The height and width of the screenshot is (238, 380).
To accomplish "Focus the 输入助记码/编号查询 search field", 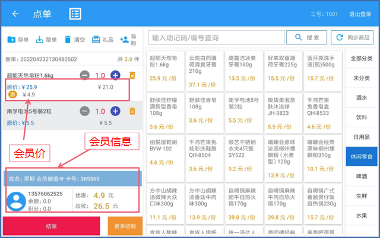I will [x=216, y=38].
